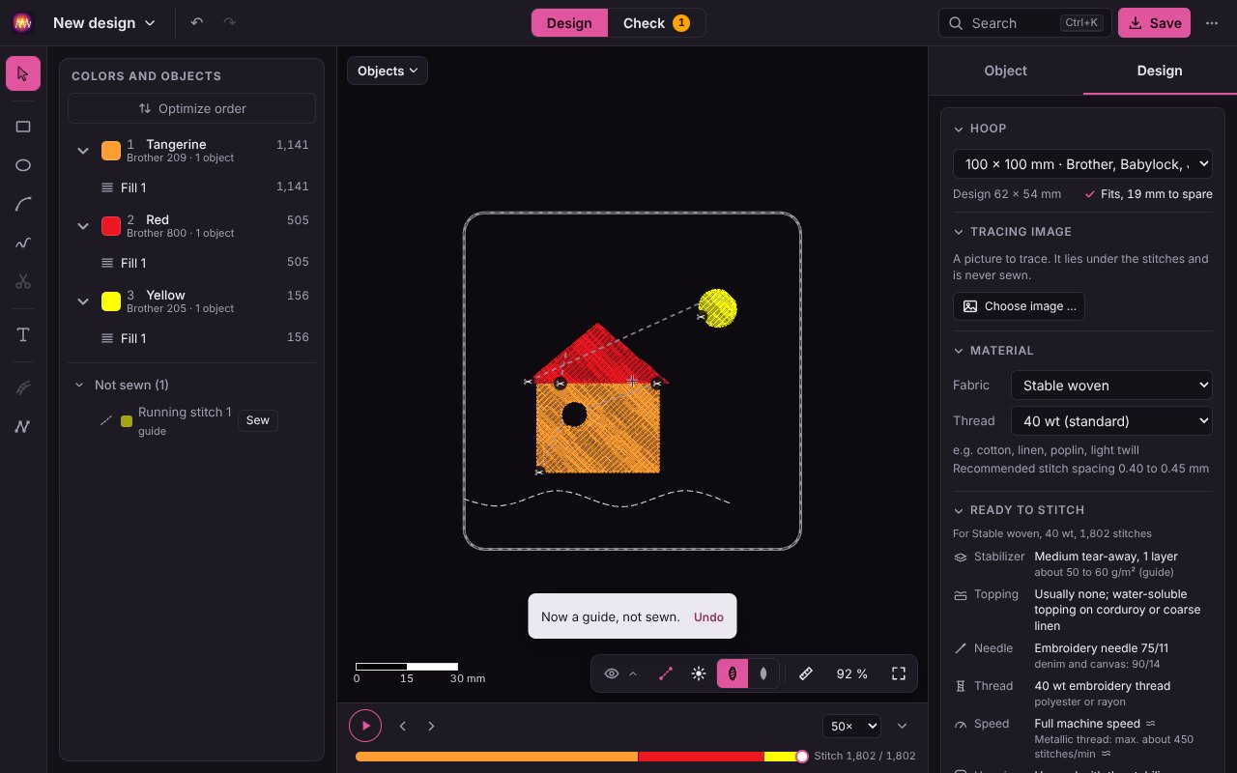Choose the scissors cut tool
This screenshot has width=1237, height=773.
tap(23, 281)
